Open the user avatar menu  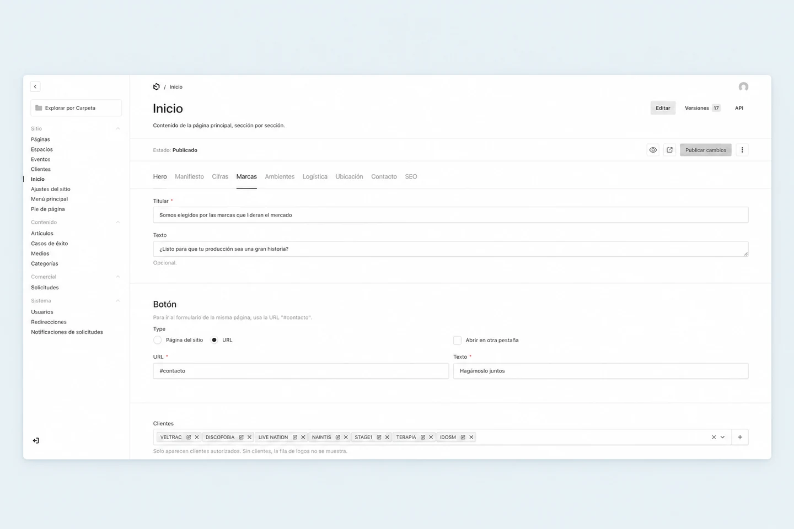(743, 87)
